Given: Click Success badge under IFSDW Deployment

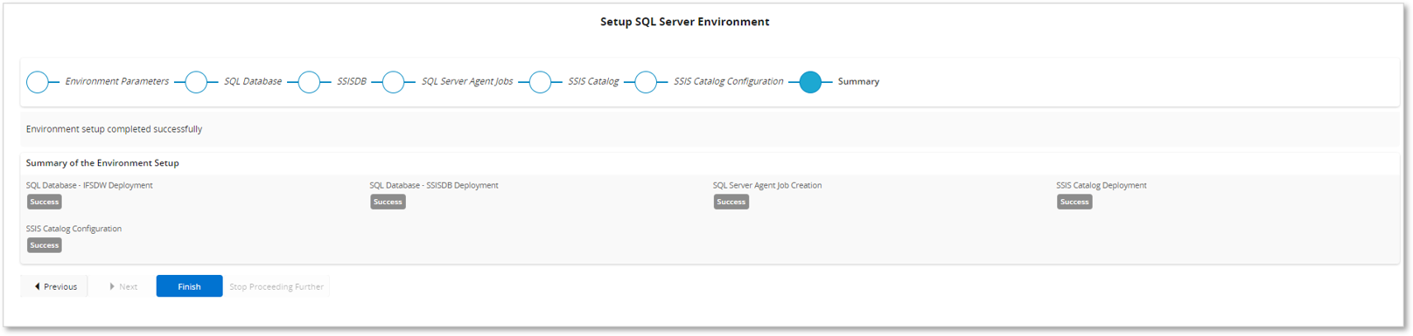Looking at the screenshot, I should click(45, 202).
